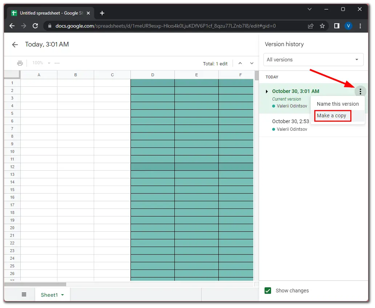Open more actions for October 30, 3:01 AM version
This screenshot has height=308, width=375.
click(360, 91)
